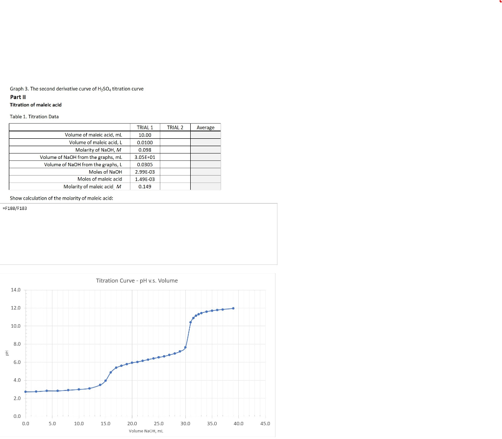Click the 45.0 label on the volume axis
This screenshot has width=502, height=439.
pos(265,424)
